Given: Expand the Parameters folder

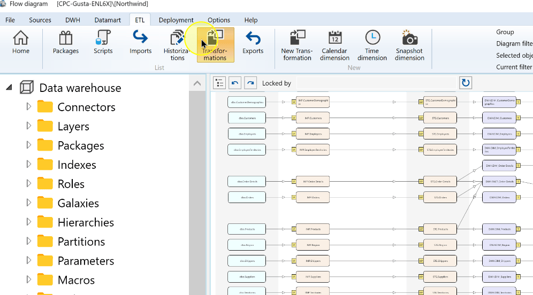Looking at the screenshot, I should tap(28, 260).
